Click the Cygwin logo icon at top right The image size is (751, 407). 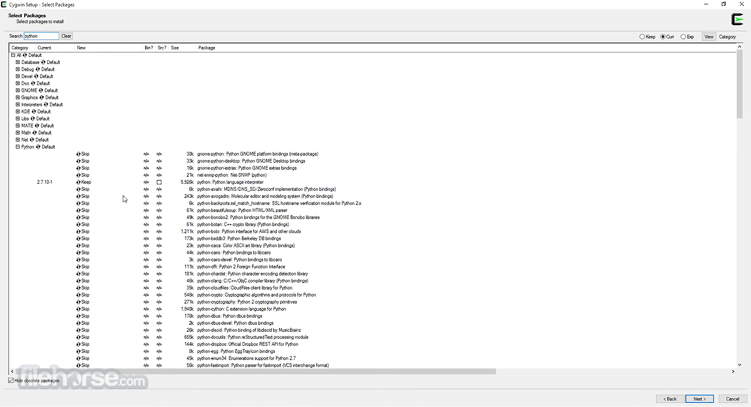[737, 19]
